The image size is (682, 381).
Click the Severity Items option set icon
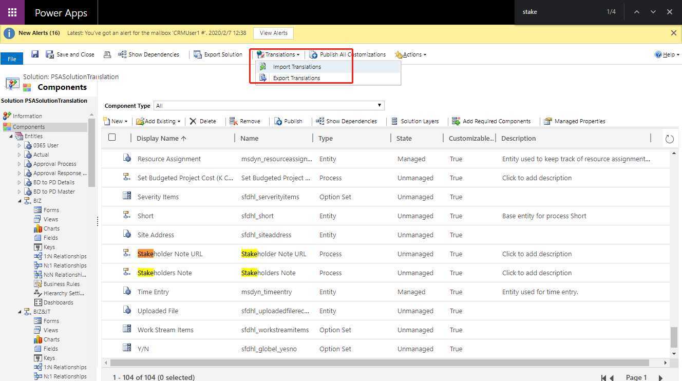tap(127, 196)
